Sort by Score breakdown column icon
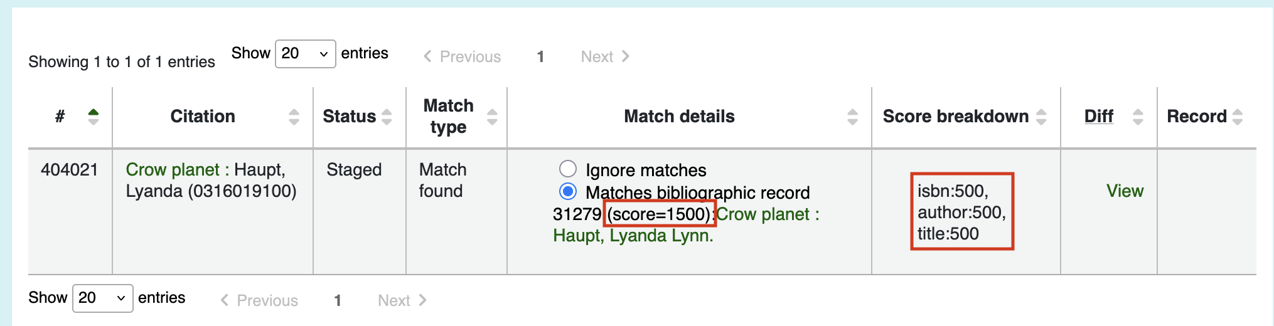Screen dimensions: 1274x326 [1041, 117]
